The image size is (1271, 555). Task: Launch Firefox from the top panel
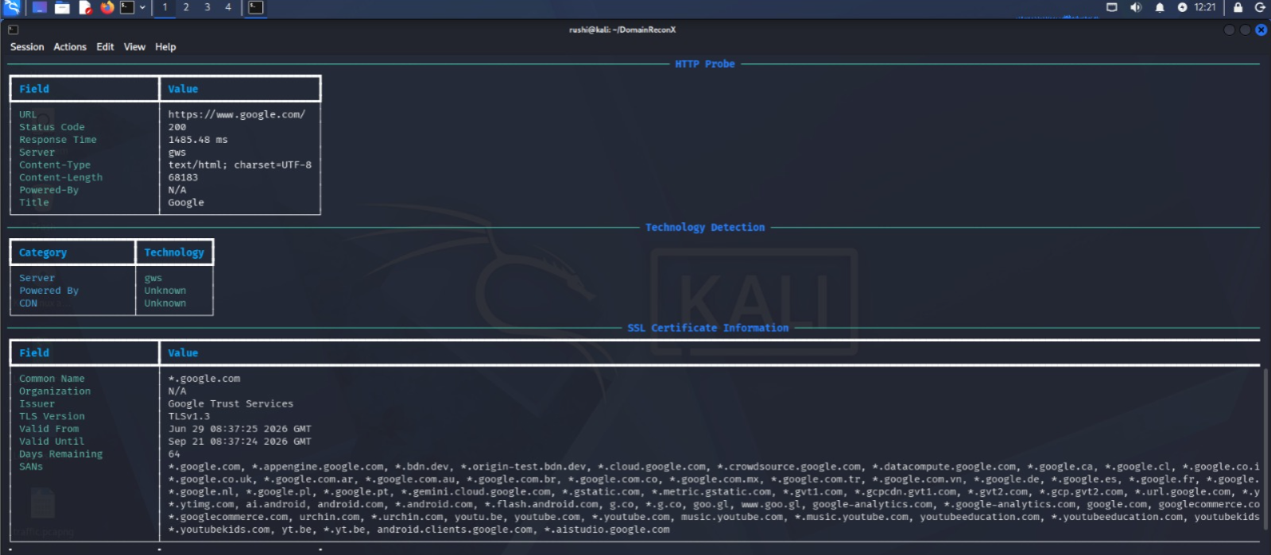coord(107,8)
